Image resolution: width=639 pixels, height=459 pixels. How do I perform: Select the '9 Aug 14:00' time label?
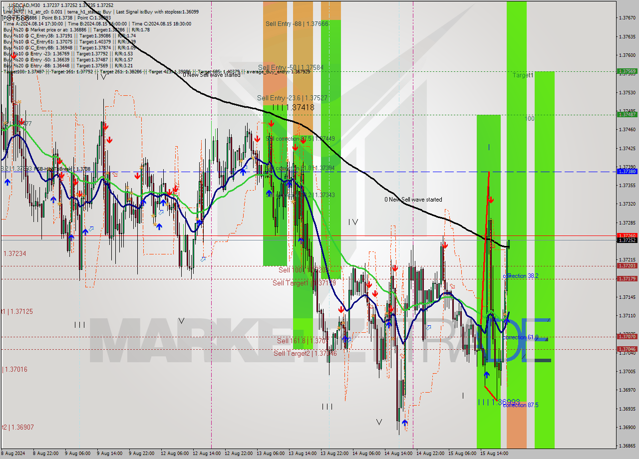coord(110,454)
